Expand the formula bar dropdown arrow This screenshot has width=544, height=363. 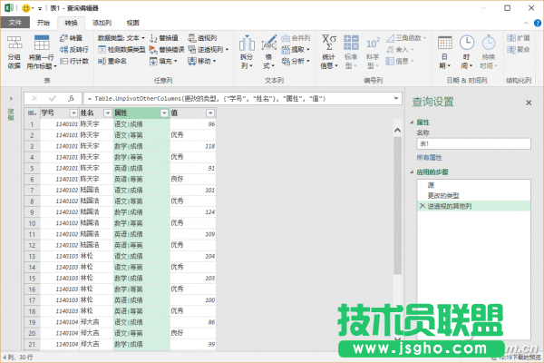coord(397,97)
